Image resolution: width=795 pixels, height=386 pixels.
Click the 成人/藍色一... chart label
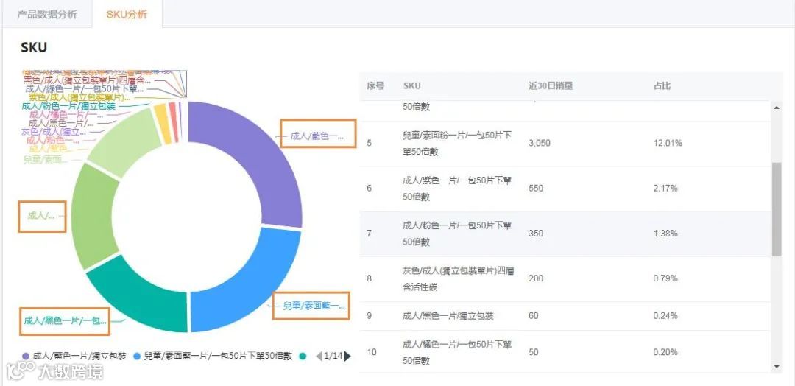pos(317,136)
